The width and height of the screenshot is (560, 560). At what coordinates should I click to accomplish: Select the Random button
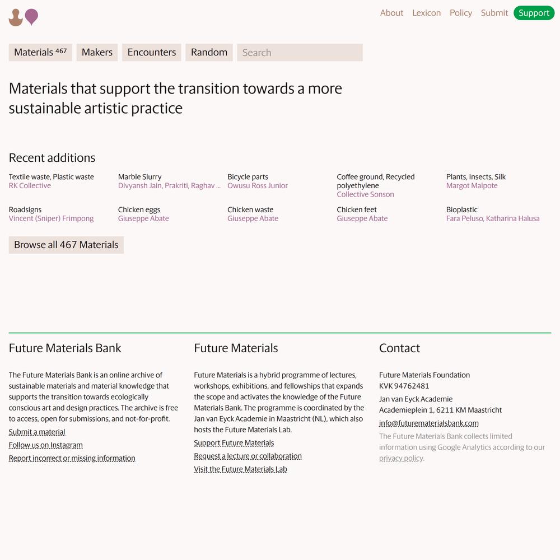coord(209,53)
